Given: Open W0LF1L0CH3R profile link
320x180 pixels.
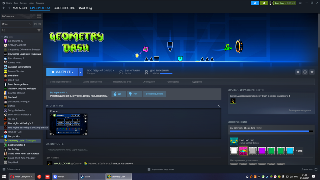Looking at the screenshot, I should tap(62, 163).
